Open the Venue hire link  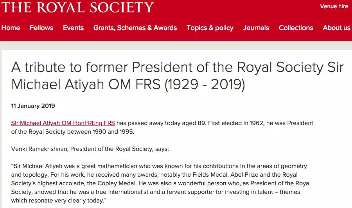click(334, 6)
